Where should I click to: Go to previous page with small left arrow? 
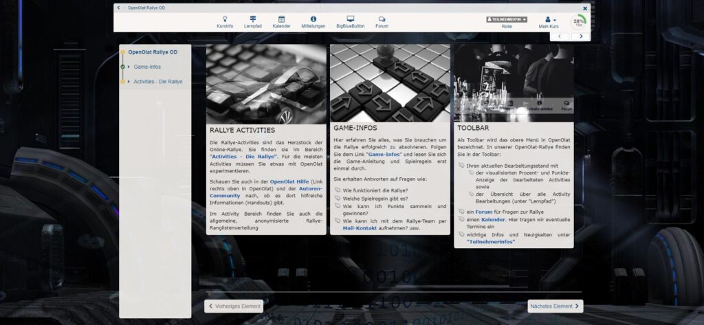point(560,36)
